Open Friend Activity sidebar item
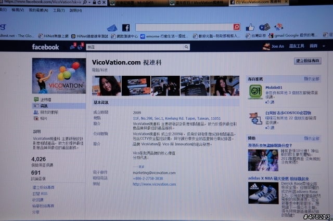 pos(46,112)
